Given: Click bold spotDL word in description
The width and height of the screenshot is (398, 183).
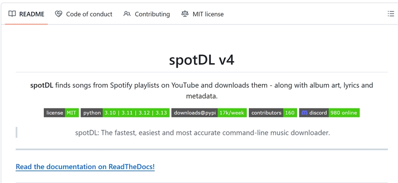Looking at the screenshot, I should [x=42, y=85].
